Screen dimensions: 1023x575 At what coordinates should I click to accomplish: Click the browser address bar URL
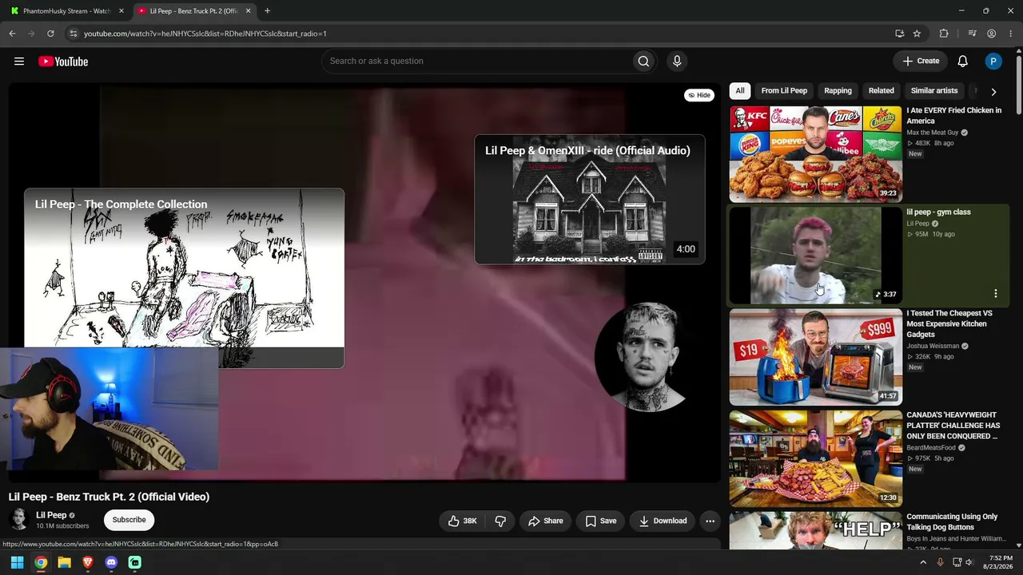pyautogui.click(x=205, y=34)
